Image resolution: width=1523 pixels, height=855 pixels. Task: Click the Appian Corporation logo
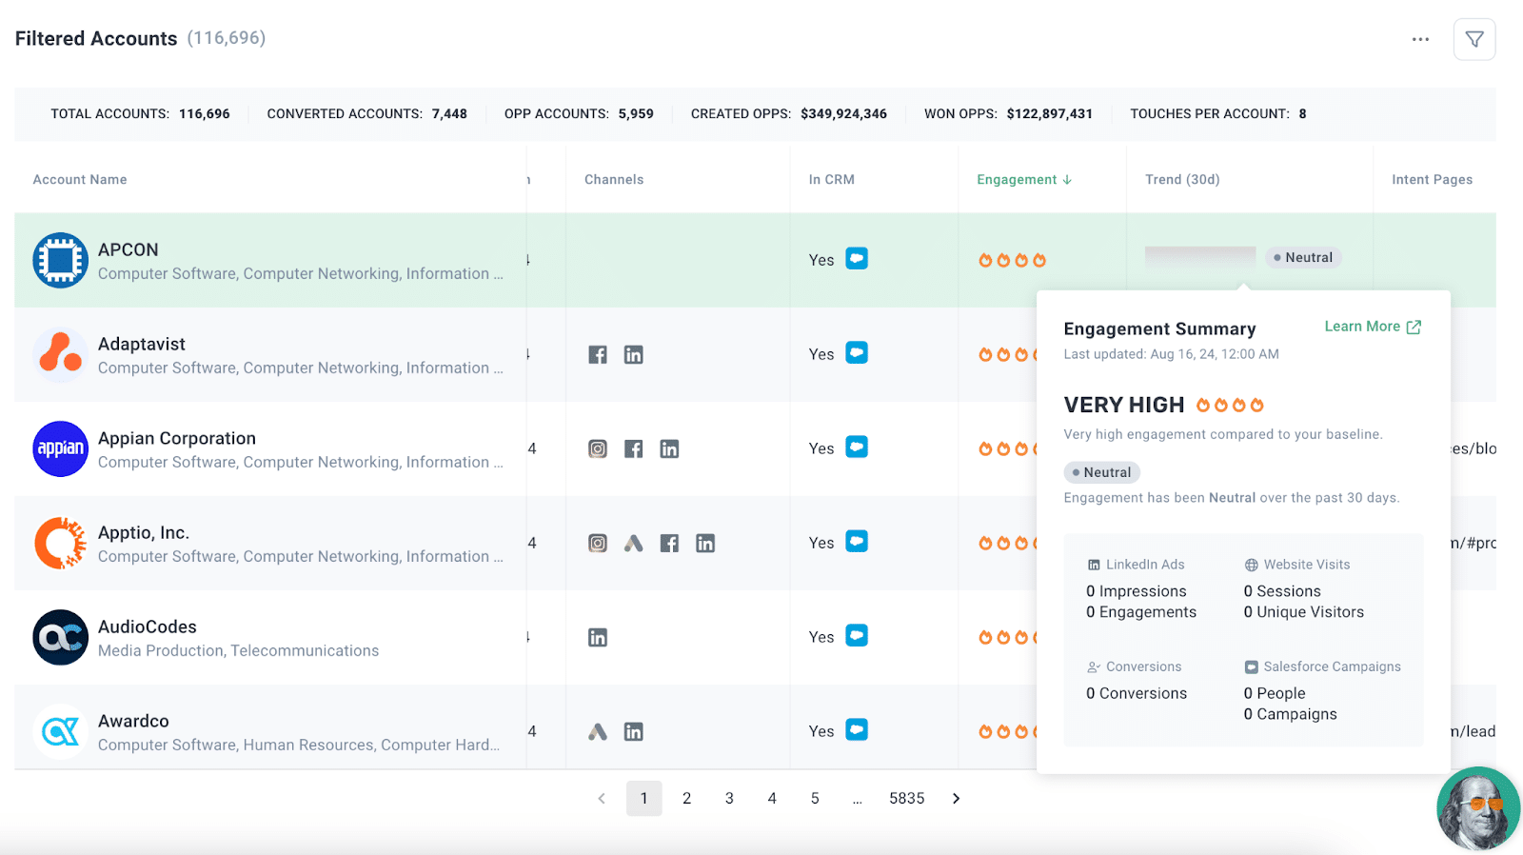tap(61, 448)
